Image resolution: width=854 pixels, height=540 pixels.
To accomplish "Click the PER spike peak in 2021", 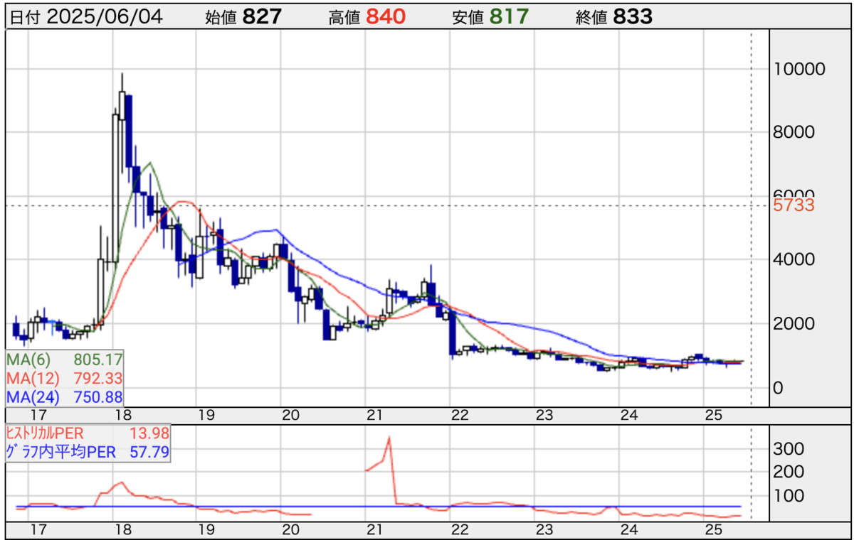I will [x=389, y=438].
